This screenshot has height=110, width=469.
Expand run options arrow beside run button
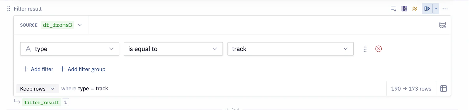pos(436,9)
